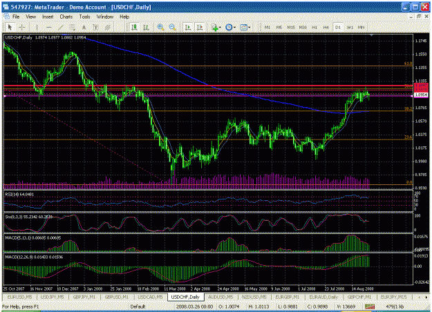Click the MACD(12,26,9) indicator label

(x=34, y=257)
